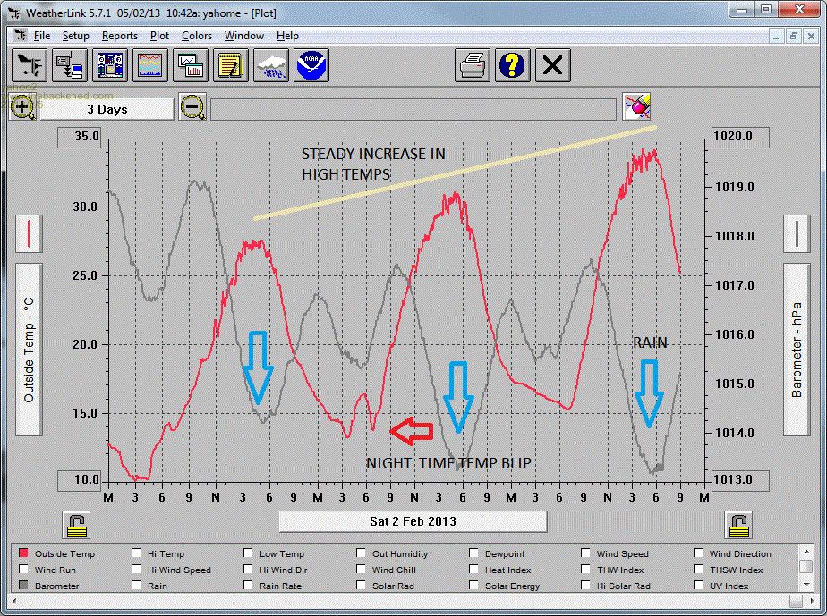The height and width of the screenshot is (616, 827).
Task: Open the Reports menu
Action: [x=119, y=36]
